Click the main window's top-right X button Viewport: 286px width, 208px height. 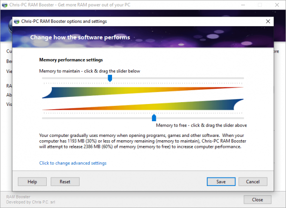[277, 4]
